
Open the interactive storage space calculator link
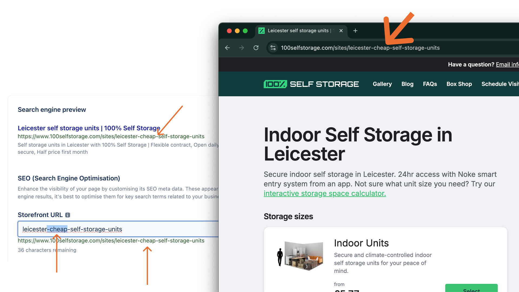325,194
